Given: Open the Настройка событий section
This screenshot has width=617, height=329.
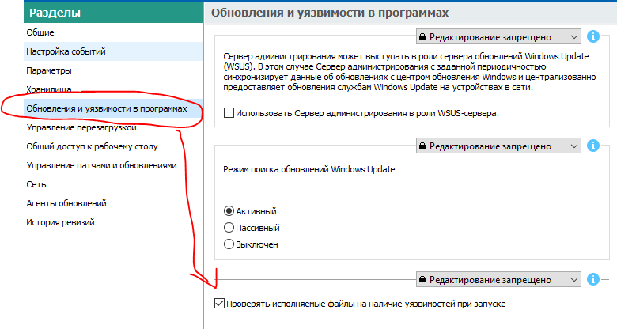Looking at the screenshot, I should [x=113, y=51].
